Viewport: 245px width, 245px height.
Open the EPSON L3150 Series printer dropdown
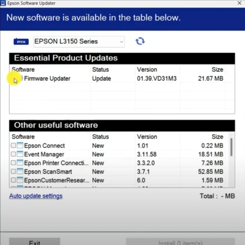pos(79,42)
